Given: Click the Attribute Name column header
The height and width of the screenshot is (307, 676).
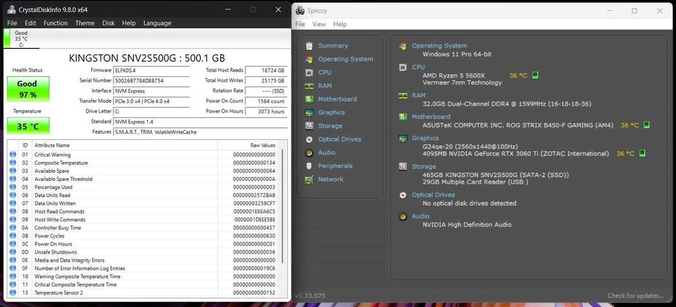Looking at the screenshot, I should [125, 146].
